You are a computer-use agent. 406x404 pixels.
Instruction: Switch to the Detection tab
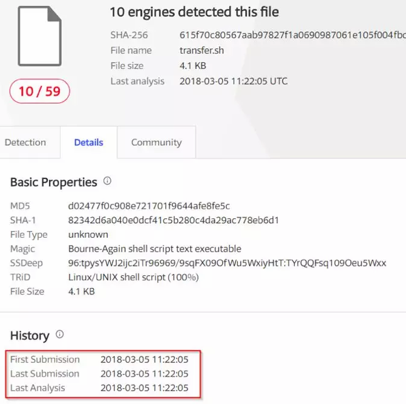tap(25, 143)
